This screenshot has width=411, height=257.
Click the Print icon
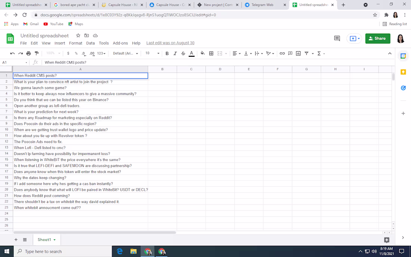[28, 53]
